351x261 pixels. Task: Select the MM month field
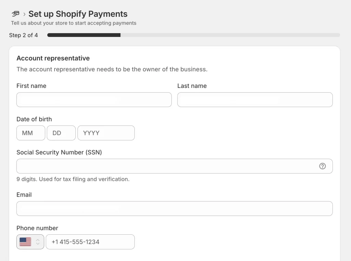click(31, 133)
